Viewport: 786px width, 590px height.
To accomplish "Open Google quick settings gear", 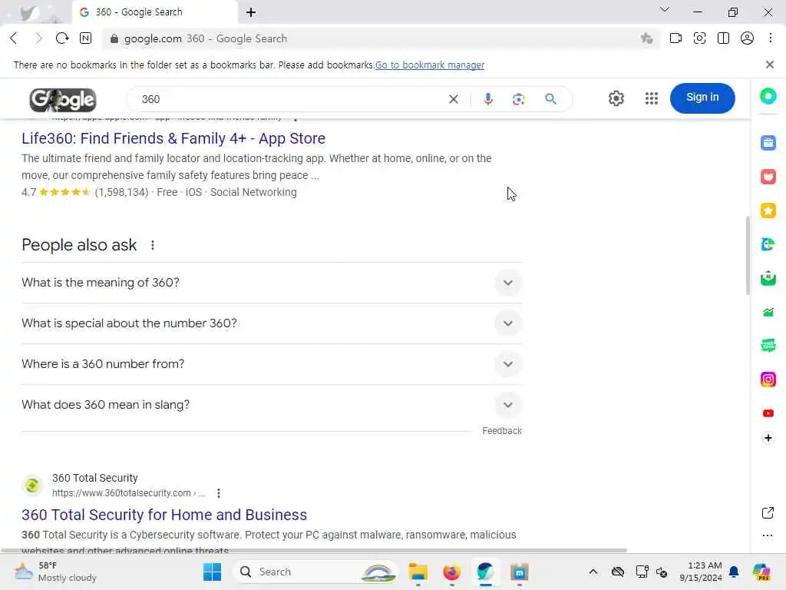I will (616, 98).
